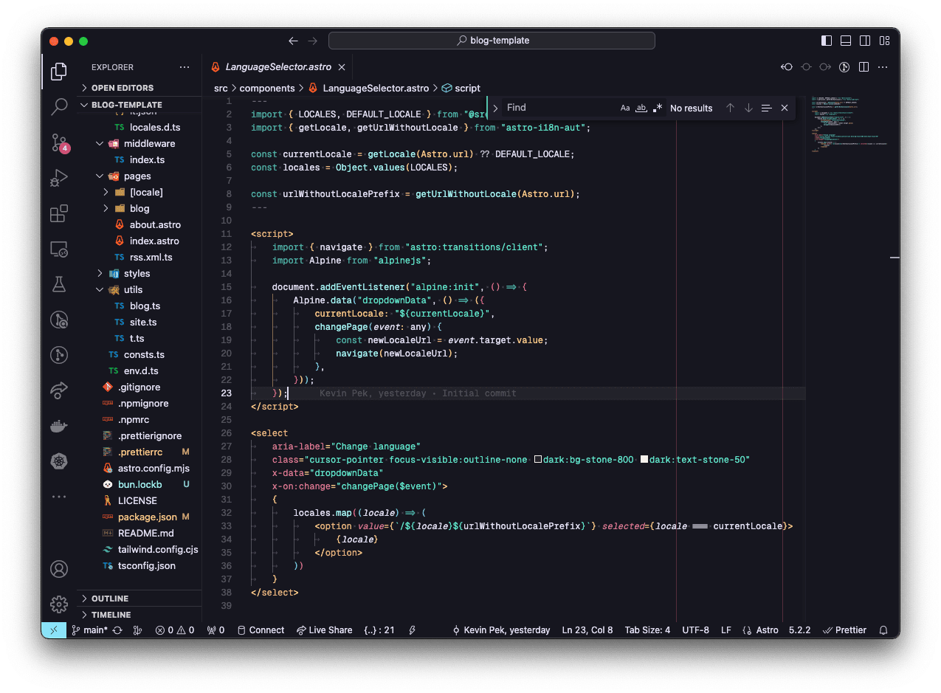Click the components breadcrumb item
This screenshot has width=941, height=693.
coord(267,88)
